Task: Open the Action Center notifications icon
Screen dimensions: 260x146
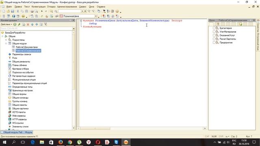Action: pyautogui.click(x=254, y=142)
